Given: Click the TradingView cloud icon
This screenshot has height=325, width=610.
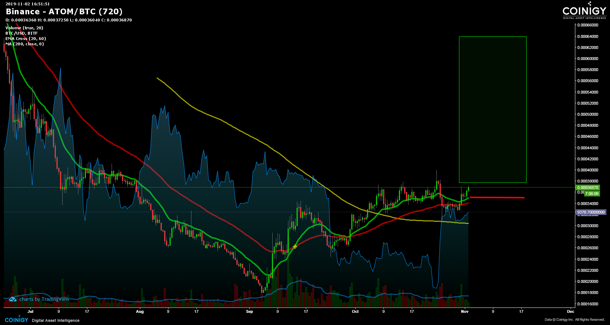Looking at the screenshot, I should point(13,299).
